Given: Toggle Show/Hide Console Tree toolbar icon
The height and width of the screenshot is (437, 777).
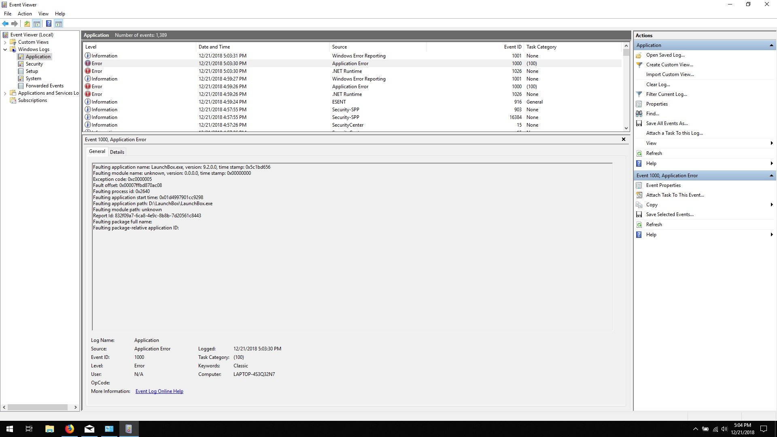Looking at the screenshot, I should click(x=36, y=23).
